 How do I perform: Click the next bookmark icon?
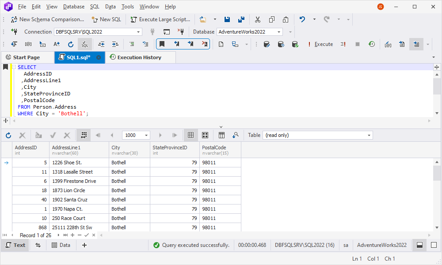click(x=191, y=44)
